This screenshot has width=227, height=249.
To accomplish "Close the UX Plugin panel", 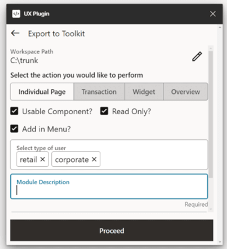I will point(213,14).
